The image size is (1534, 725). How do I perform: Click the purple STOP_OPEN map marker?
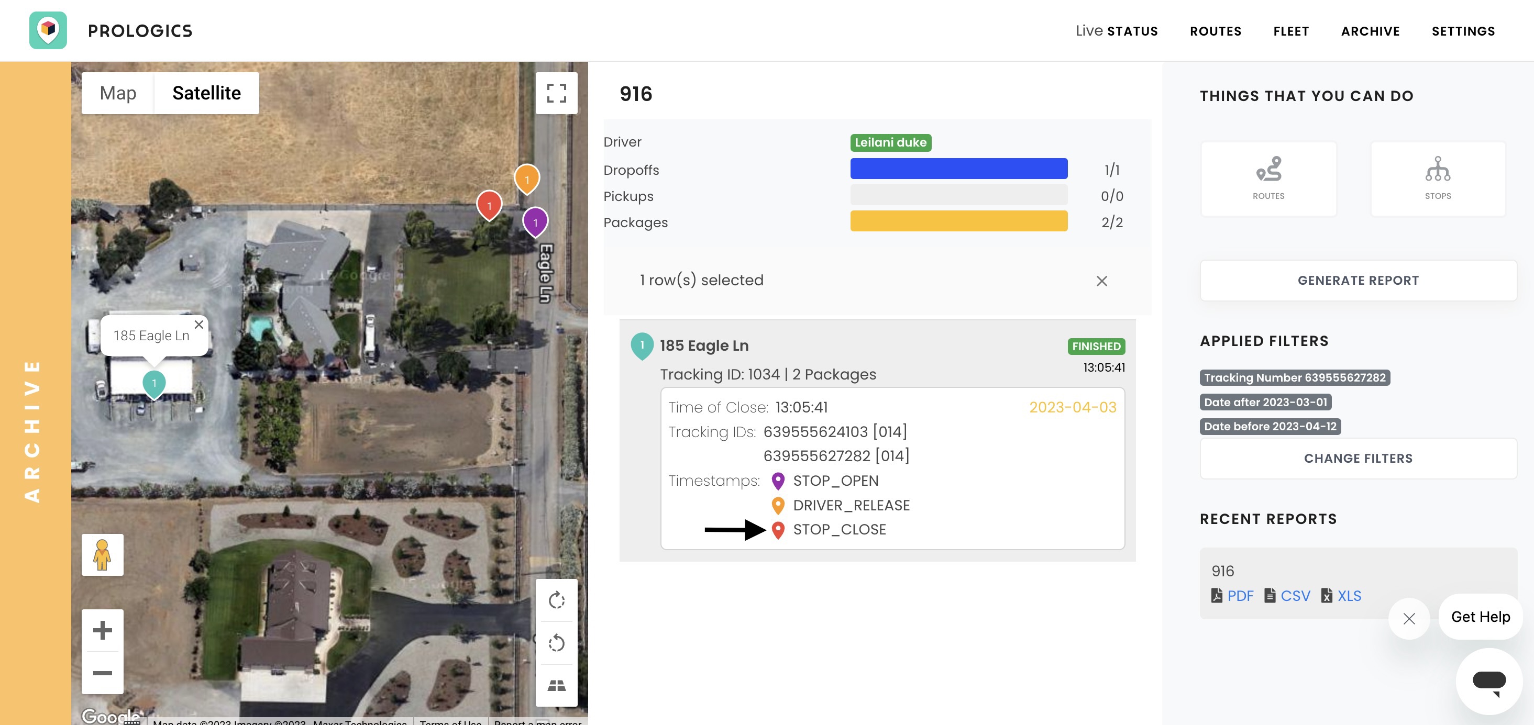[535, 221]
